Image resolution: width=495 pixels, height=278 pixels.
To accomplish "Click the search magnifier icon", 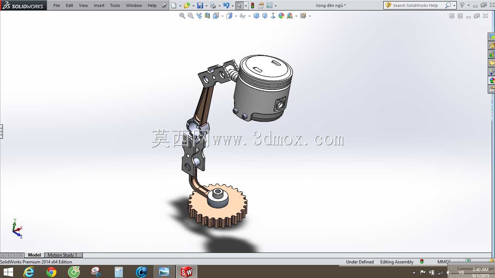I will point(448,5).
